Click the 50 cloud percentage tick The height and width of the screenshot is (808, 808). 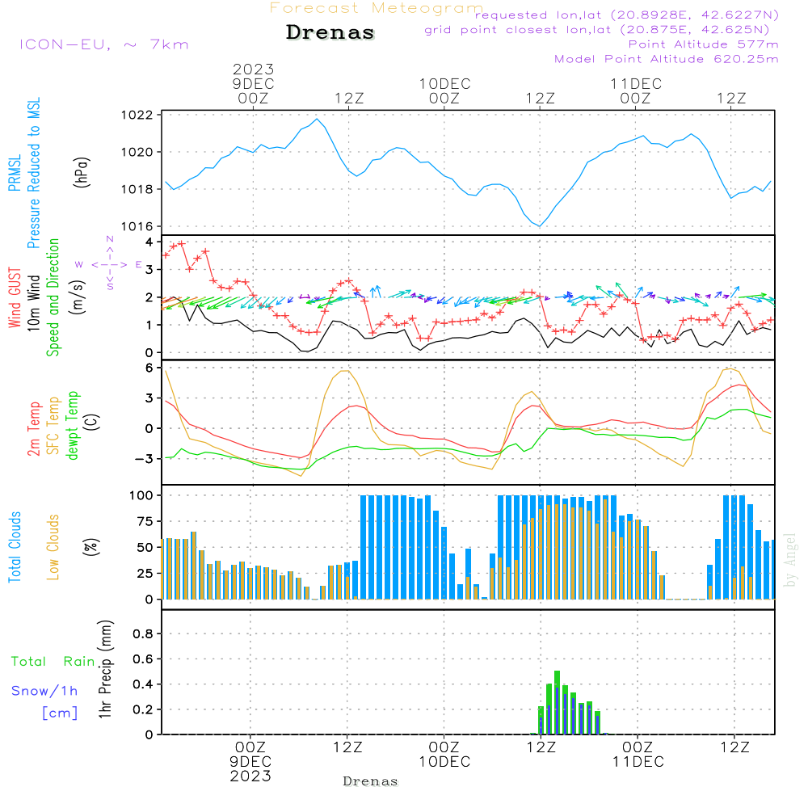click(x=145, y=547)
